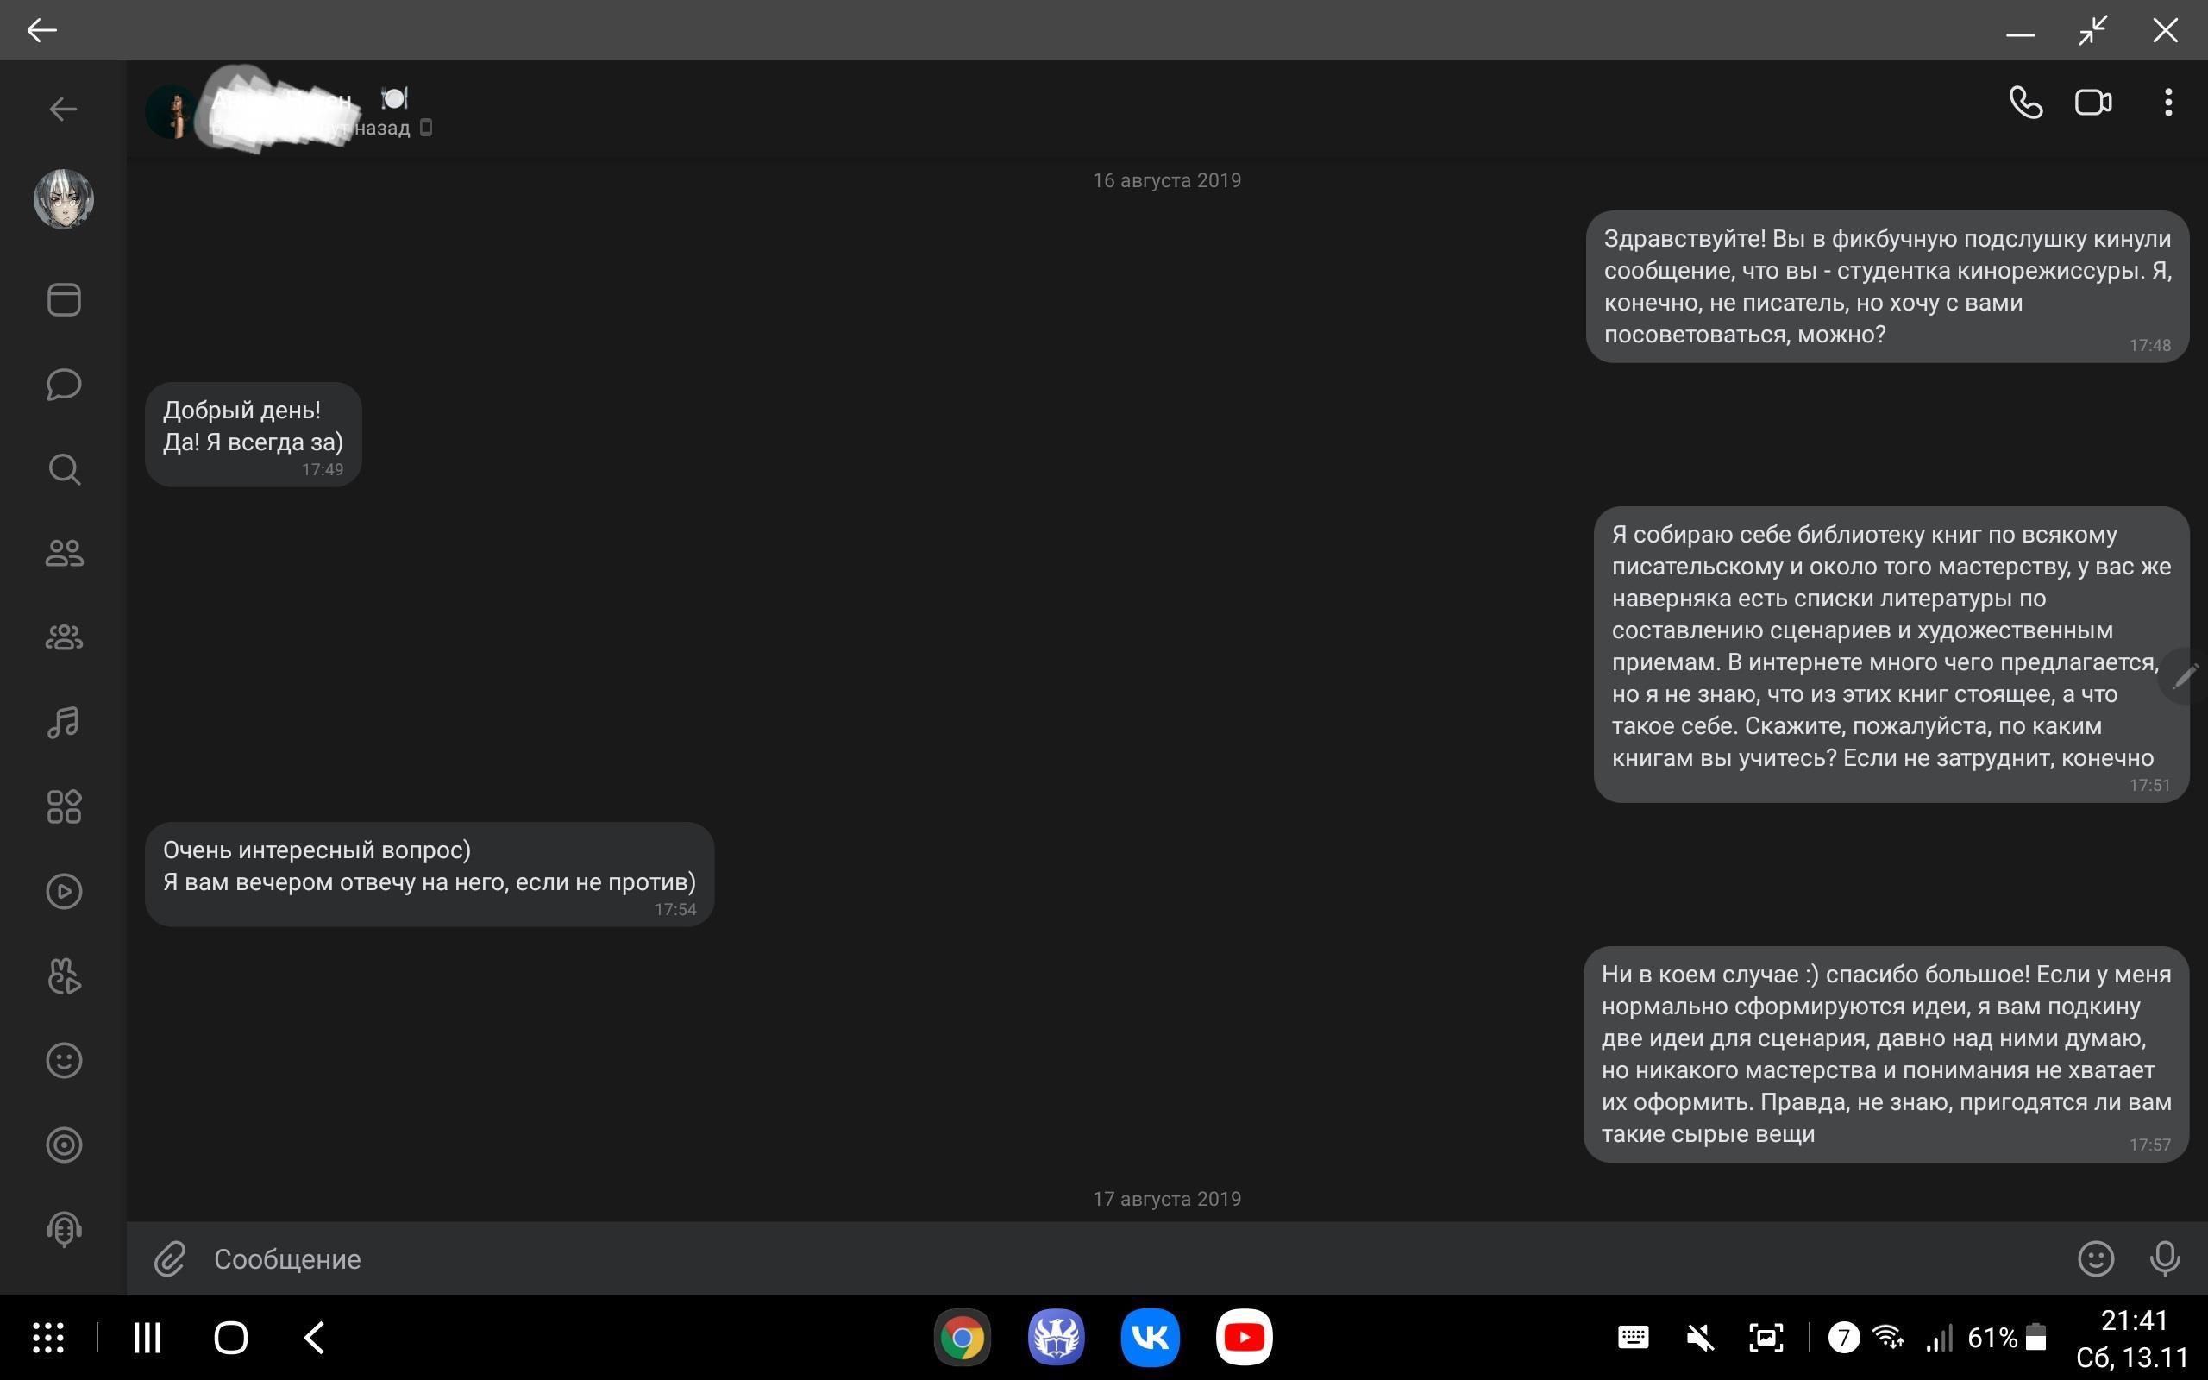Record a voice message with microphone

click(x=2164, y=1258)
